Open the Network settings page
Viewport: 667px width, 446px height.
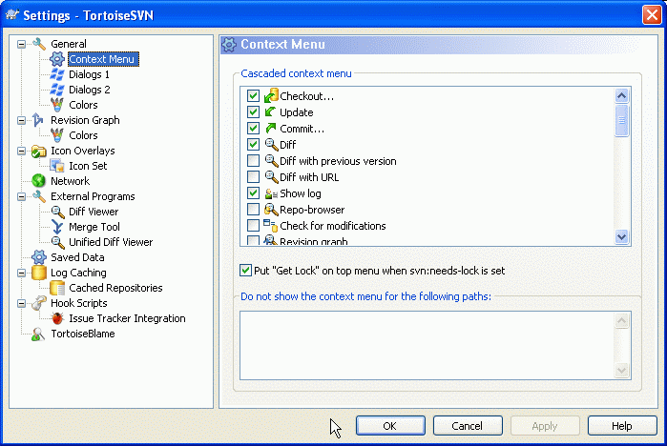point(71,181)
